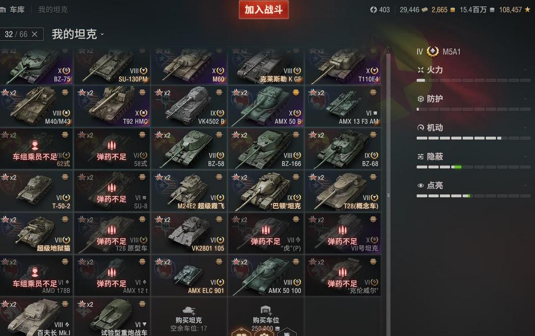Screen dimensions: 535x336
Task: Go to the 车库 garage tab
Action: (17, 9)
